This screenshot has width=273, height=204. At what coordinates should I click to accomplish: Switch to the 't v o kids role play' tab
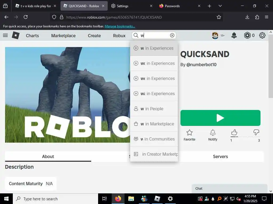coord(35,6)
